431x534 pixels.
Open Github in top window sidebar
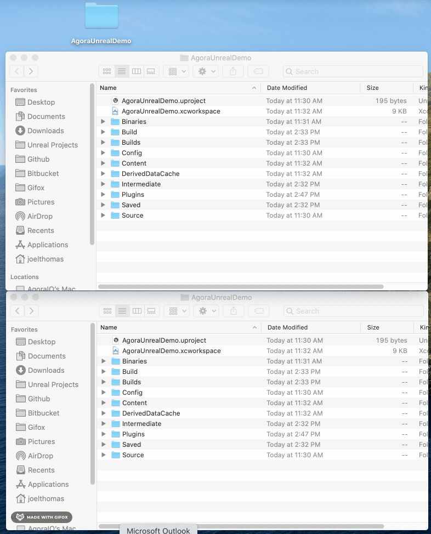pyautogui.click(x=32, y=160)
